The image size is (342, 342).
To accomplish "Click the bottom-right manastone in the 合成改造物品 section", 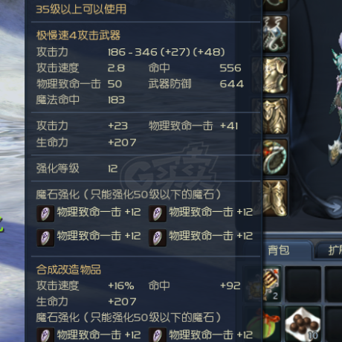I will [x=158, y=335].
